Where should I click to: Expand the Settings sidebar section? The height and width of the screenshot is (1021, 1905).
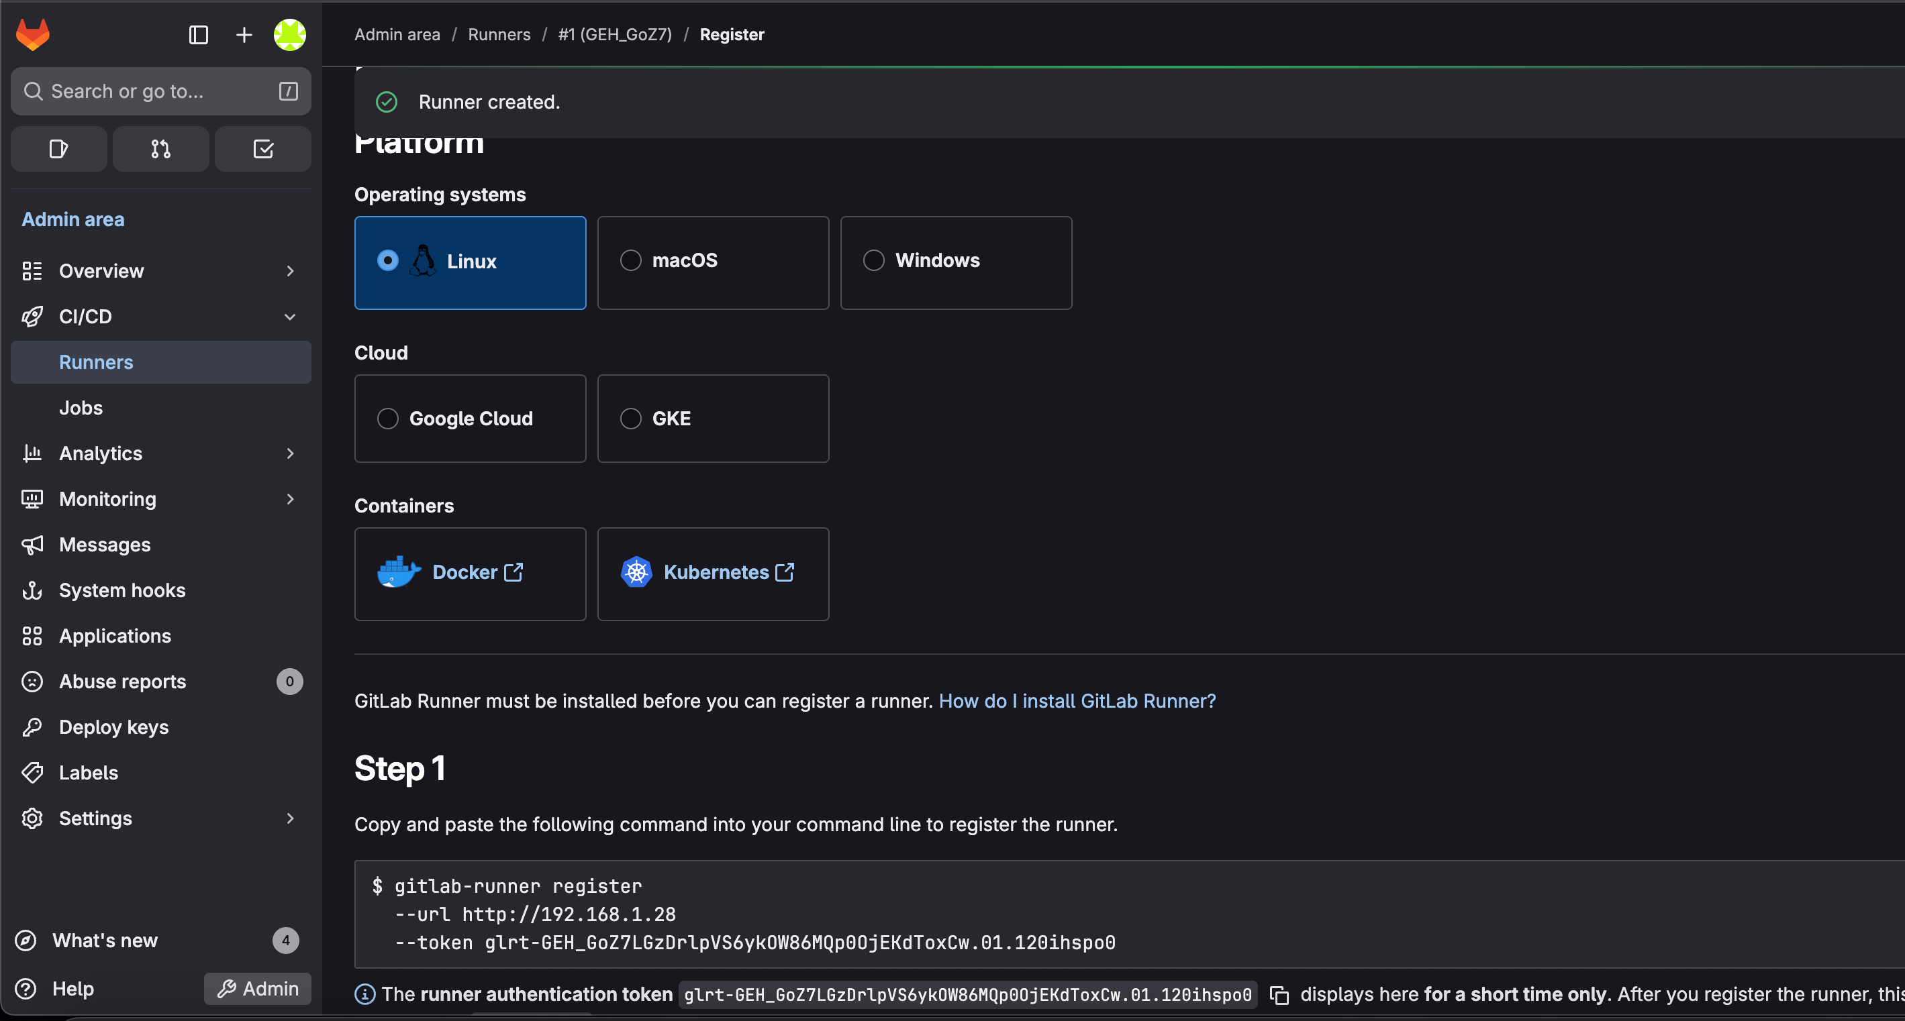pyautogui.click(x=160, y=818)
